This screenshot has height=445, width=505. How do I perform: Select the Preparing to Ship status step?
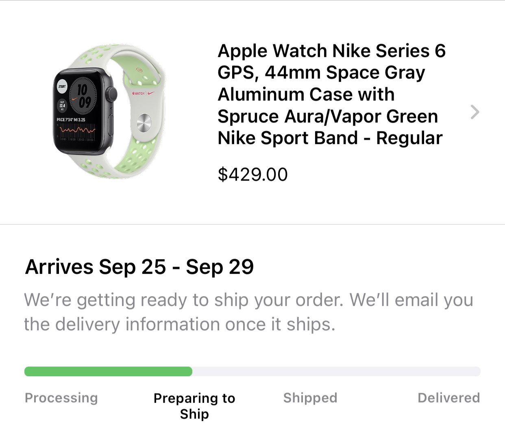click(194, 406)
